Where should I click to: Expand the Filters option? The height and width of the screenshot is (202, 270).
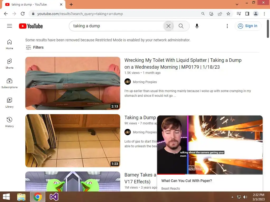click(x=35, y=47)
